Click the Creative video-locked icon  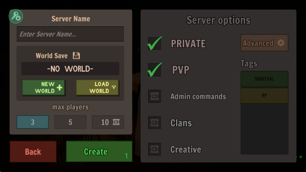pos(154,149)
